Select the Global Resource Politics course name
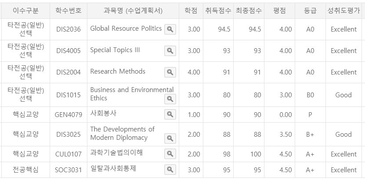The height and width of the screenshot is (181, 365). tap(126, 28)
